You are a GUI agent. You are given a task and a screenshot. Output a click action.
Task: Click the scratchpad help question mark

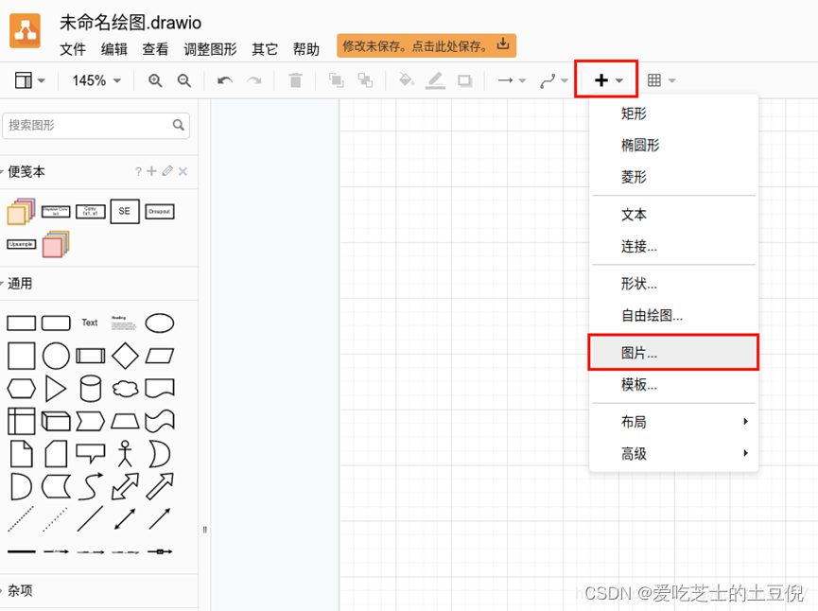click(138, 171)
